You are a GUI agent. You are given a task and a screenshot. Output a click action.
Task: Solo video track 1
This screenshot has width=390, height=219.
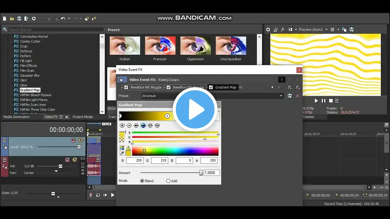click(80, 140)
